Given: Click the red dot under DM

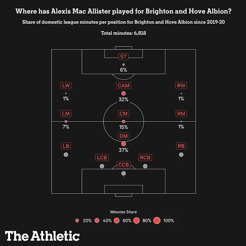Looking at the screenshot, I should (123, 144).
